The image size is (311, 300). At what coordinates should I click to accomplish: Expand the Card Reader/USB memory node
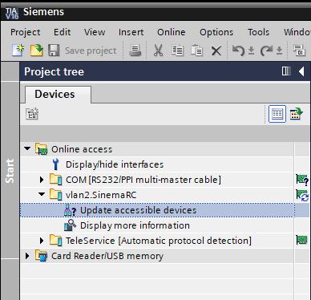27,256
